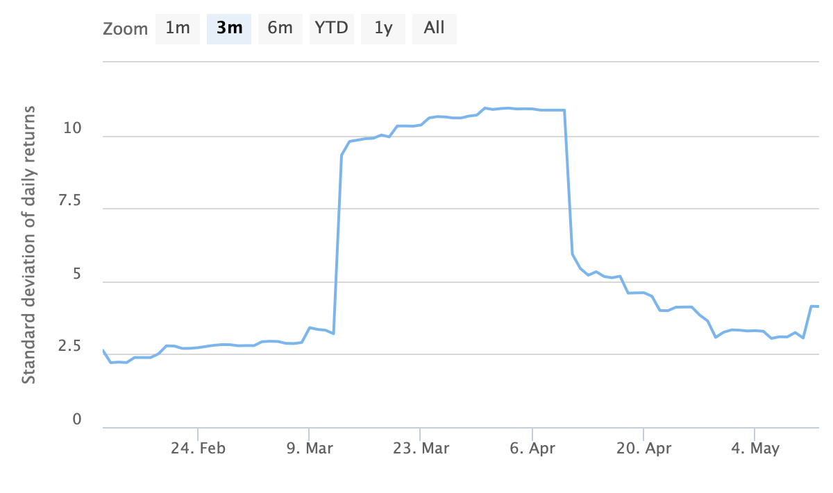Click the 5 y-axis tick label
Viewport: 833px width, 493px height.
pos(77,275)
